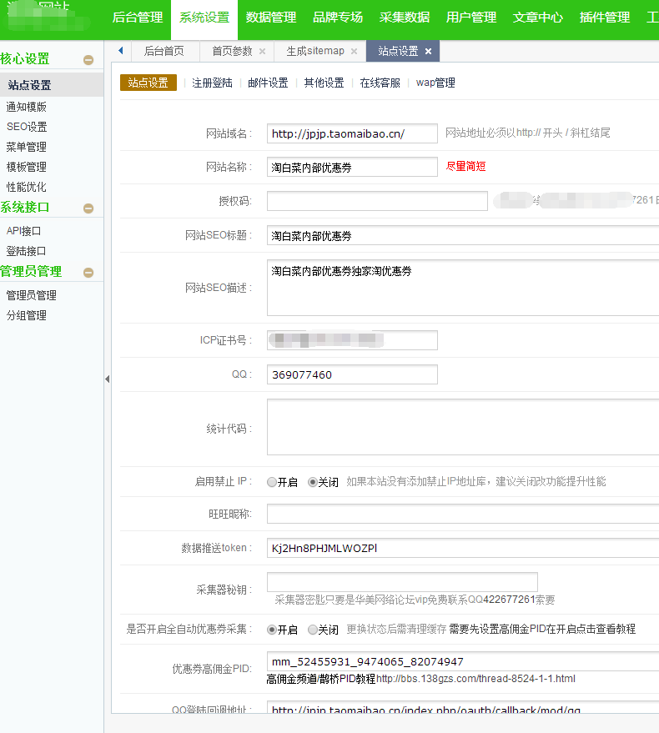Open the PID tutorial forum link
Screen dimensions: 659x733
point(475,679)
